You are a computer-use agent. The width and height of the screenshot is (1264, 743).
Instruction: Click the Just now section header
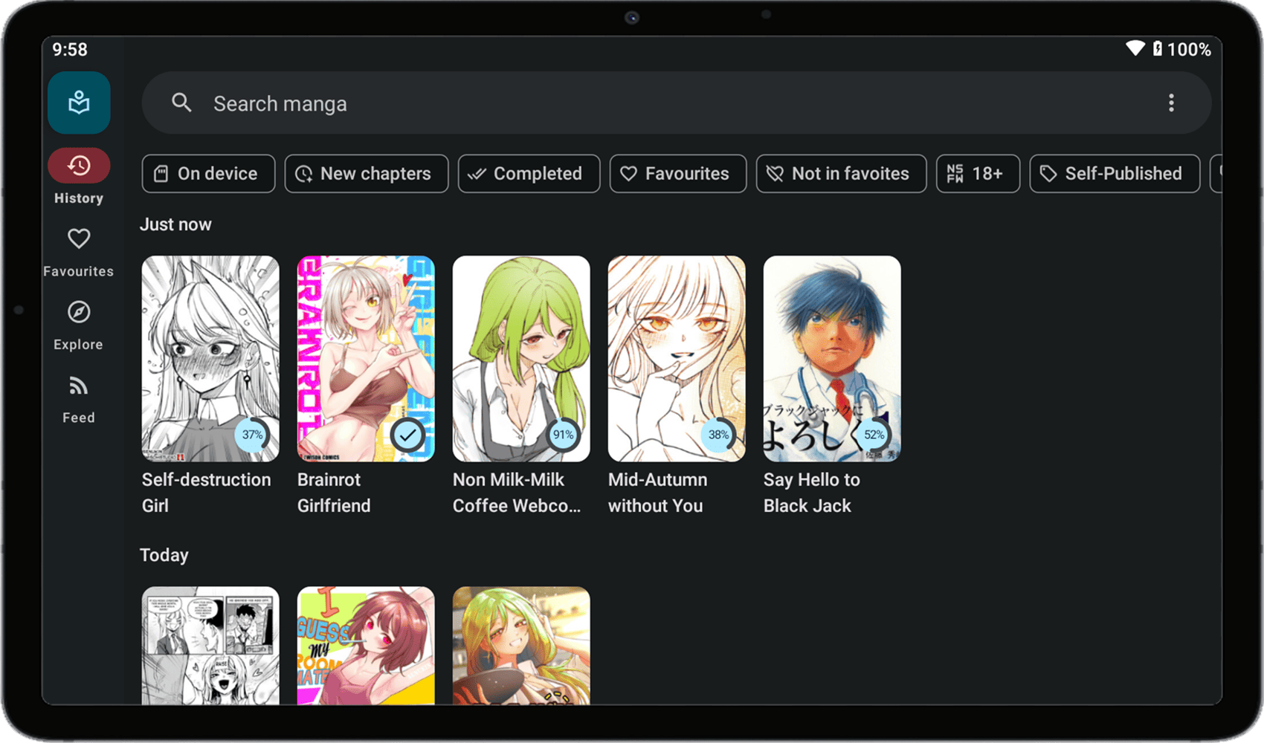175,224
